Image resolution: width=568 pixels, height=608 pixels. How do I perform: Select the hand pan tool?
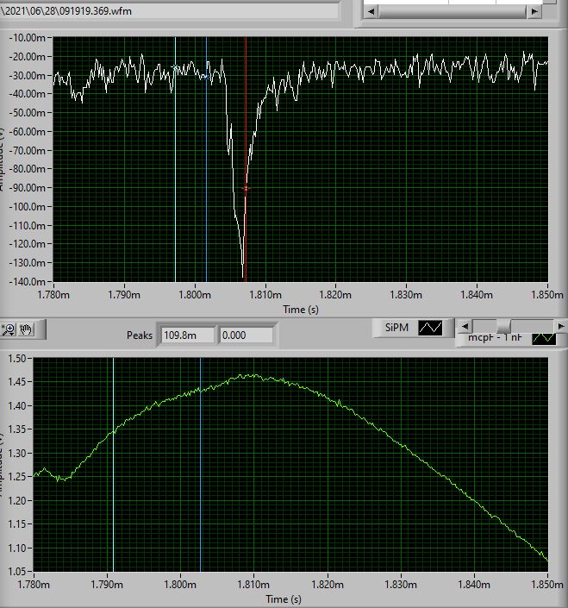tap(27, 329)
